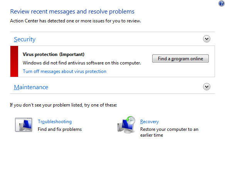225x188 pixels.
Task: Expand the Security section chevron
Action: (207, 39)
